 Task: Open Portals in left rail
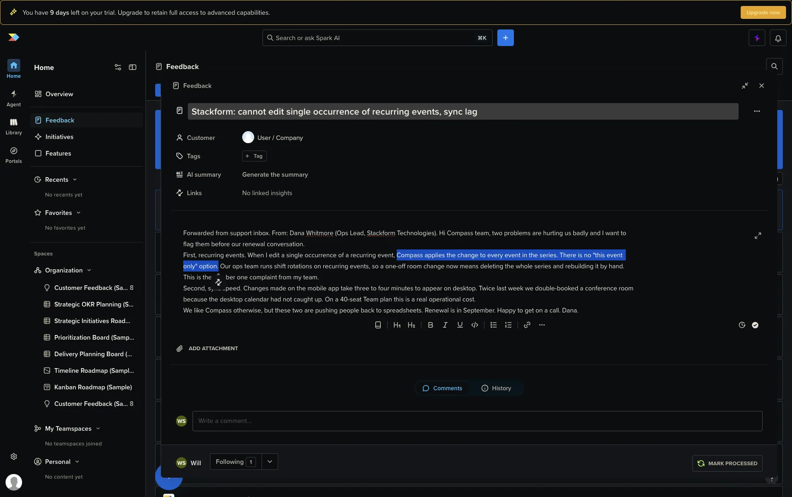[13, 155]
